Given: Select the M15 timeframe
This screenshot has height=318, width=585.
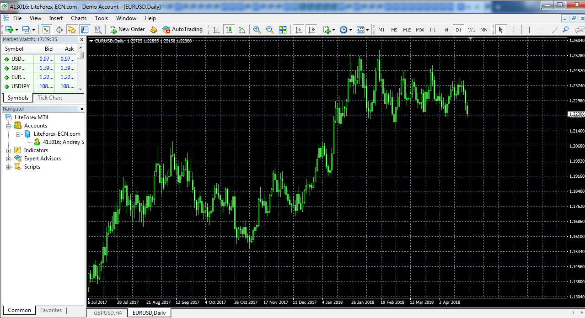Looking at the screenshot, I should (407, 30).
